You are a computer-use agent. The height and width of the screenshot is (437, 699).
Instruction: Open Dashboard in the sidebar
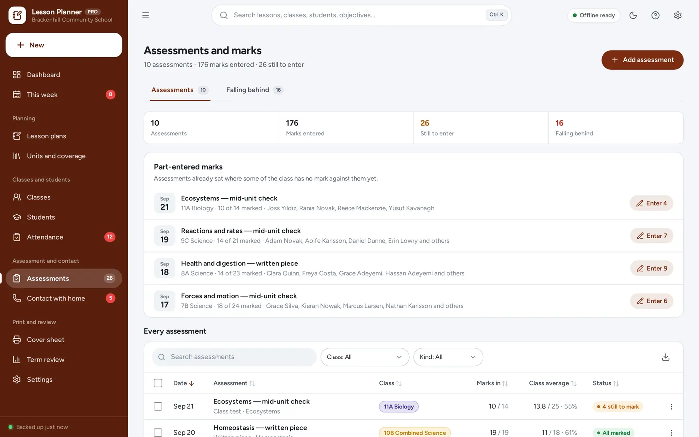point(64,75)
